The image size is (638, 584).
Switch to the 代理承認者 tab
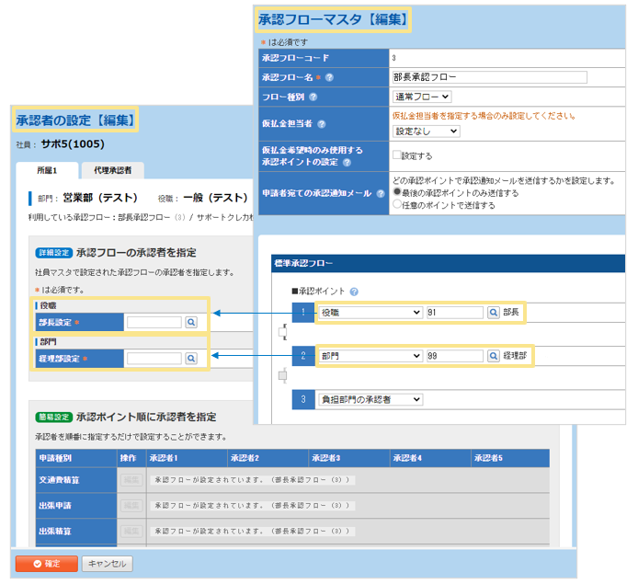112,170
